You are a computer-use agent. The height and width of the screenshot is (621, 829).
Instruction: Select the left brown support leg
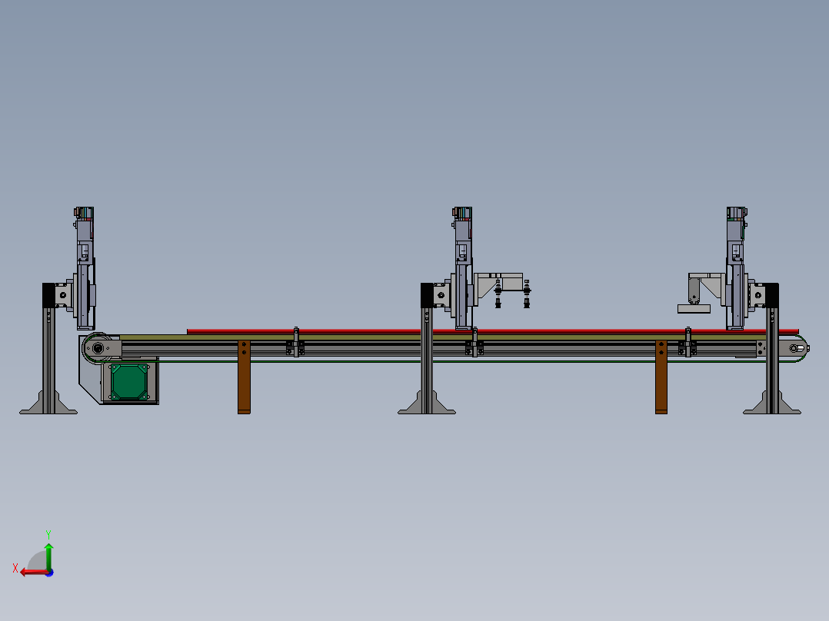click(x=244, y=377)
